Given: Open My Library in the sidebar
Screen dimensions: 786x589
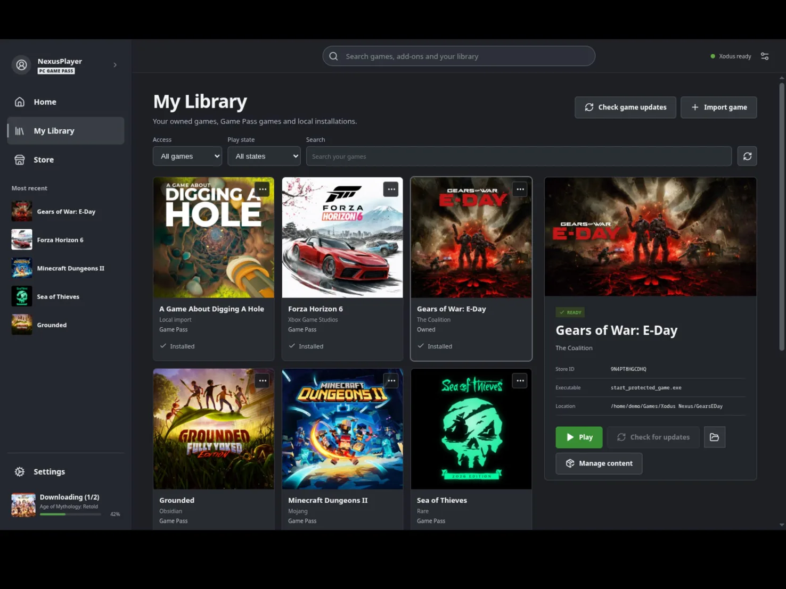Looking at the screenshot, I should tap(65, 130).
